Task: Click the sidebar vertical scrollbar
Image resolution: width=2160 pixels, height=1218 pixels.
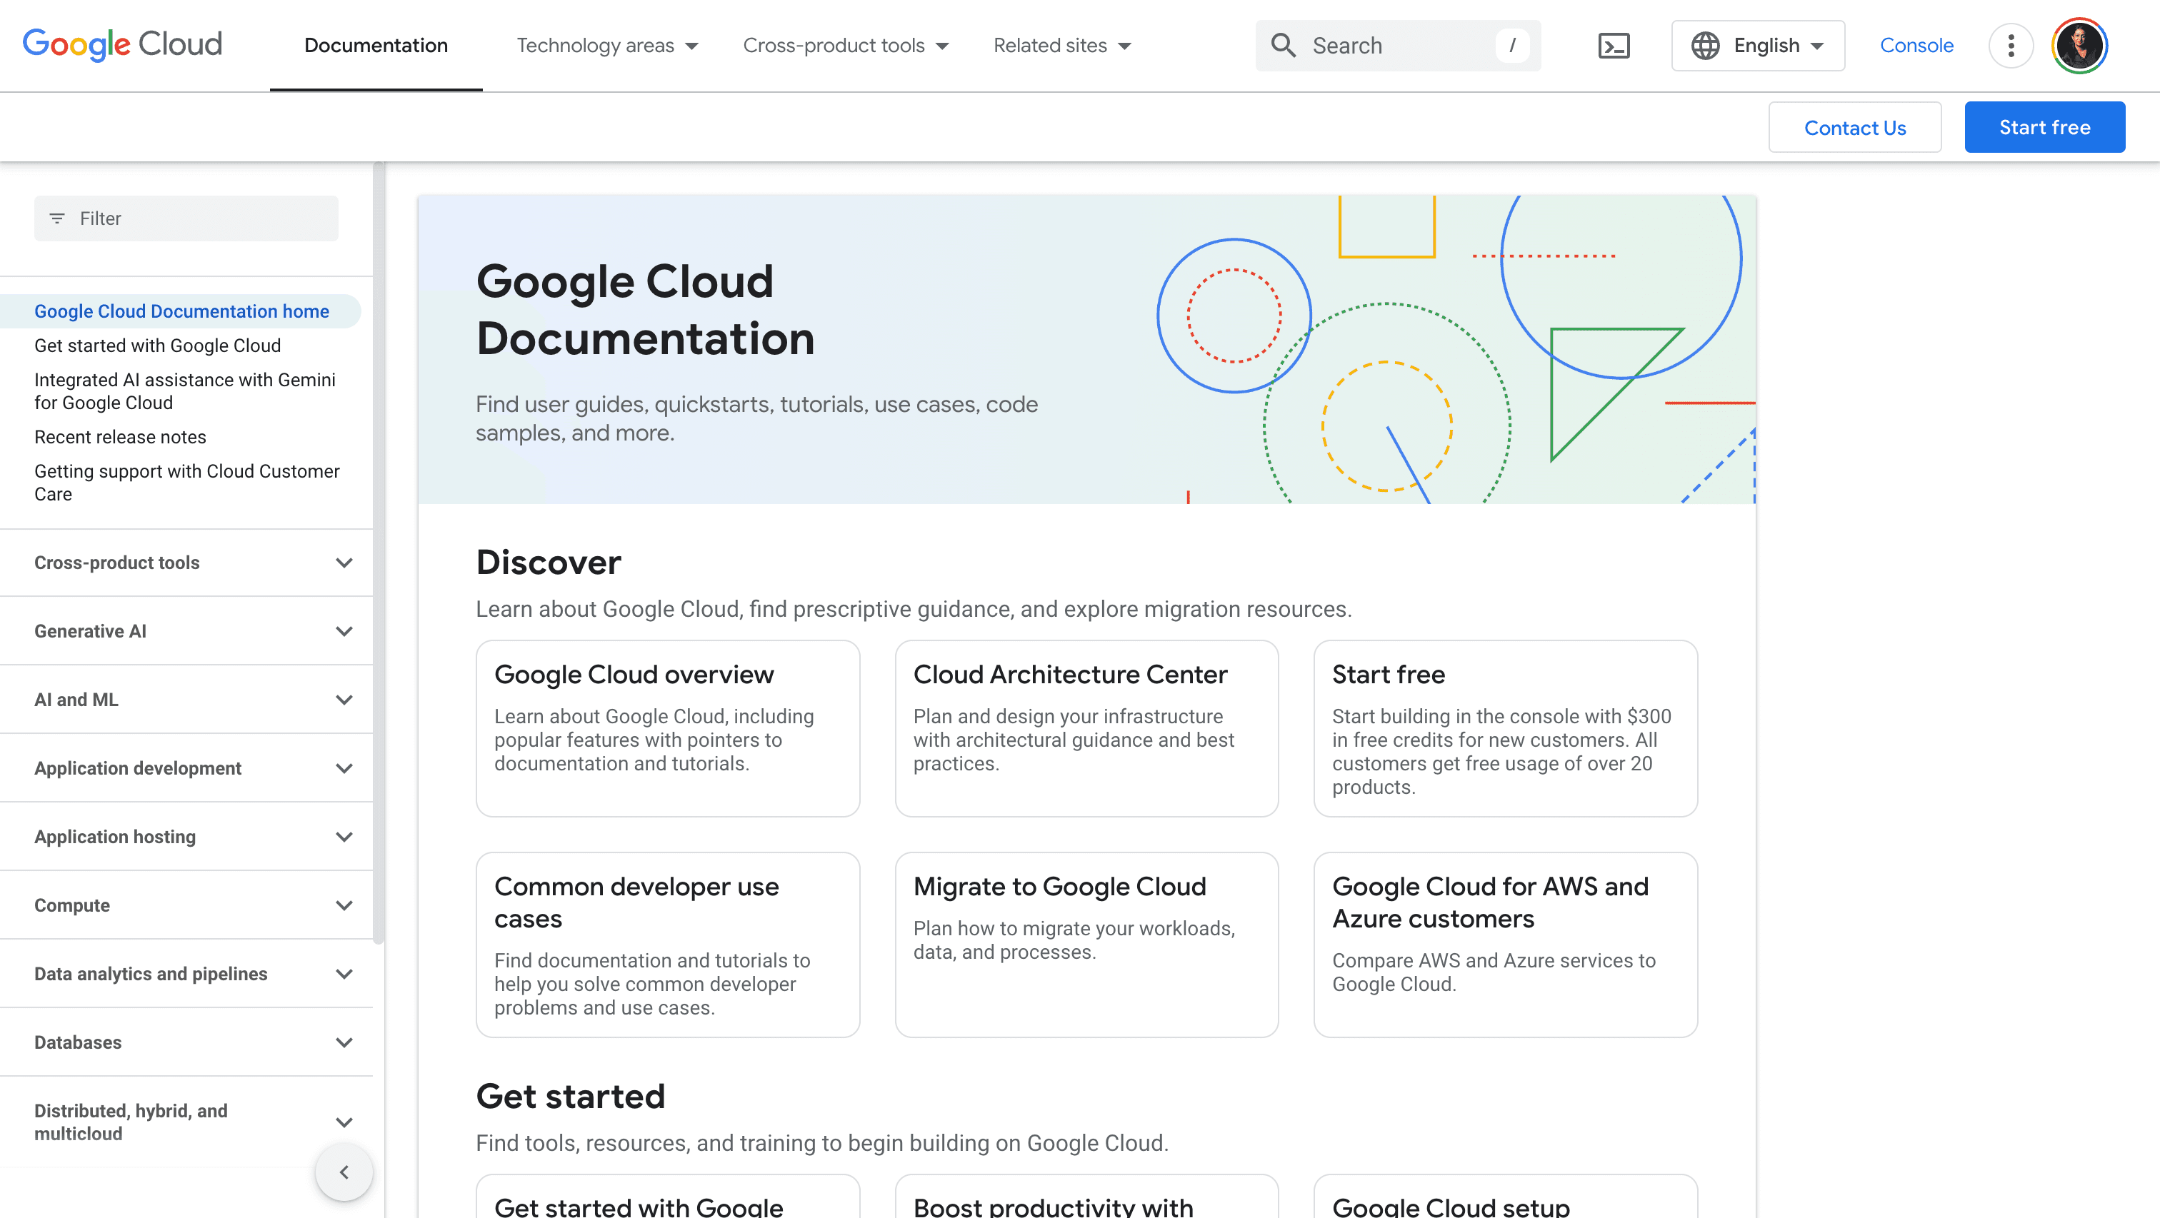Action: (379, 553)
